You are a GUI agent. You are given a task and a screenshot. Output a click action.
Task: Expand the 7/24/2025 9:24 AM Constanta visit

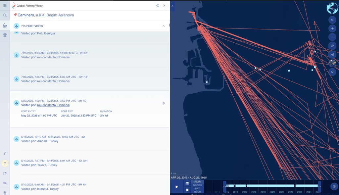tap(89, 55)
